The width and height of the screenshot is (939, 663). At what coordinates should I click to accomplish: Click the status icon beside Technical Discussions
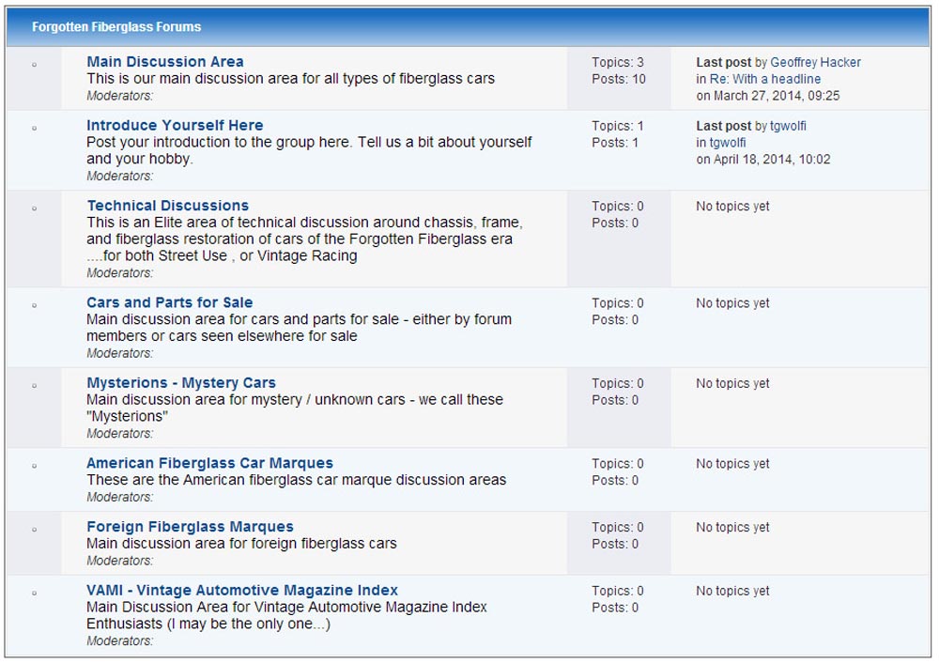(35, 208)
